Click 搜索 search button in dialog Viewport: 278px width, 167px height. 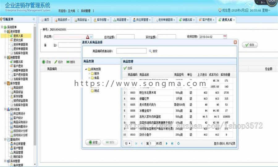(153, 51)
